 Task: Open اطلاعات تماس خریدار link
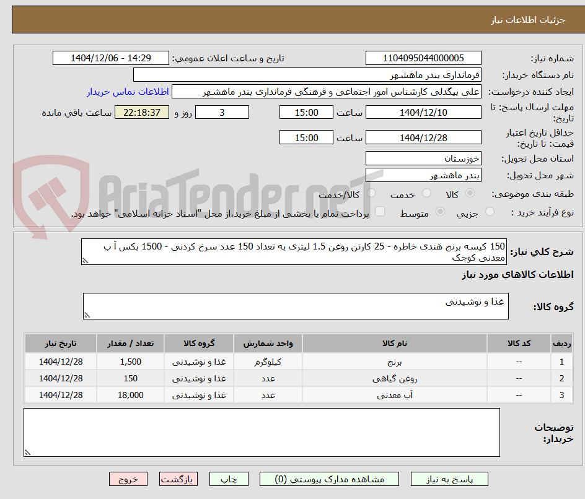[x=128, y=92]
